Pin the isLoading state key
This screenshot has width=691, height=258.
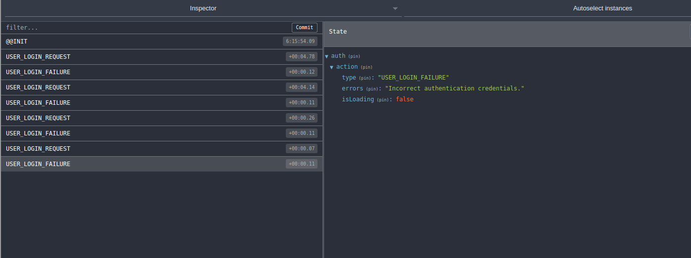(x=383, y=100)
